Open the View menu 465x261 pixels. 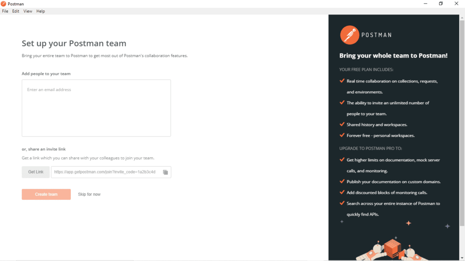[x=27, y=11]
